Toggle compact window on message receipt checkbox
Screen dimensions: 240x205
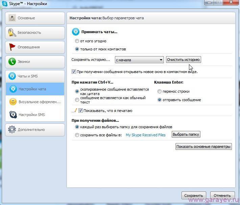coord(74,72)
